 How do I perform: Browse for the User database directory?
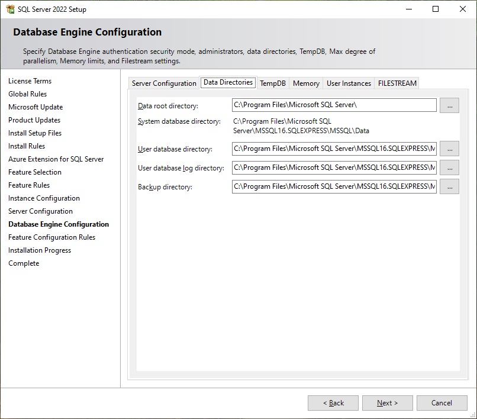pyautogui.click(x=449, y=149)
